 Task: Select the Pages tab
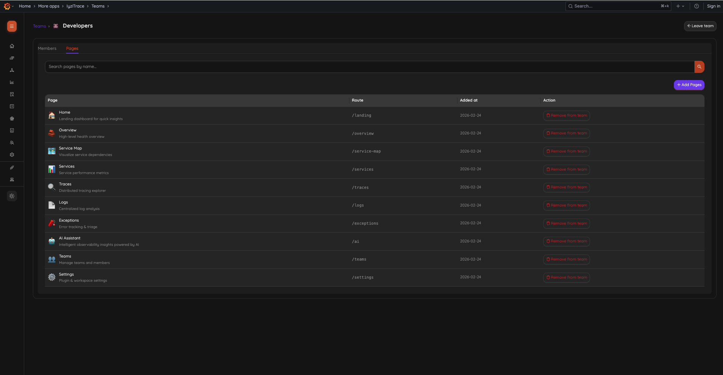(72, 48)
